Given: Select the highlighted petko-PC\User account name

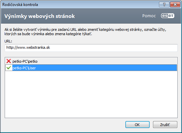Looking at the screenshot, I should [24, 68].
